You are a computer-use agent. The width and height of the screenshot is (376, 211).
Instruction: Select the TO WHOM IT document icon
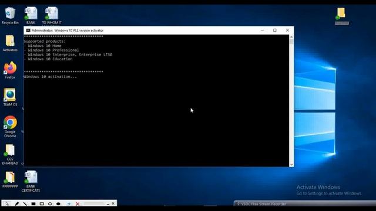(x=52, y=16)
